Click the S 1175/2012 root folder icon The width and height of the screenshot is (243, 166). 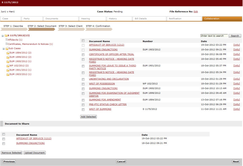6,36
